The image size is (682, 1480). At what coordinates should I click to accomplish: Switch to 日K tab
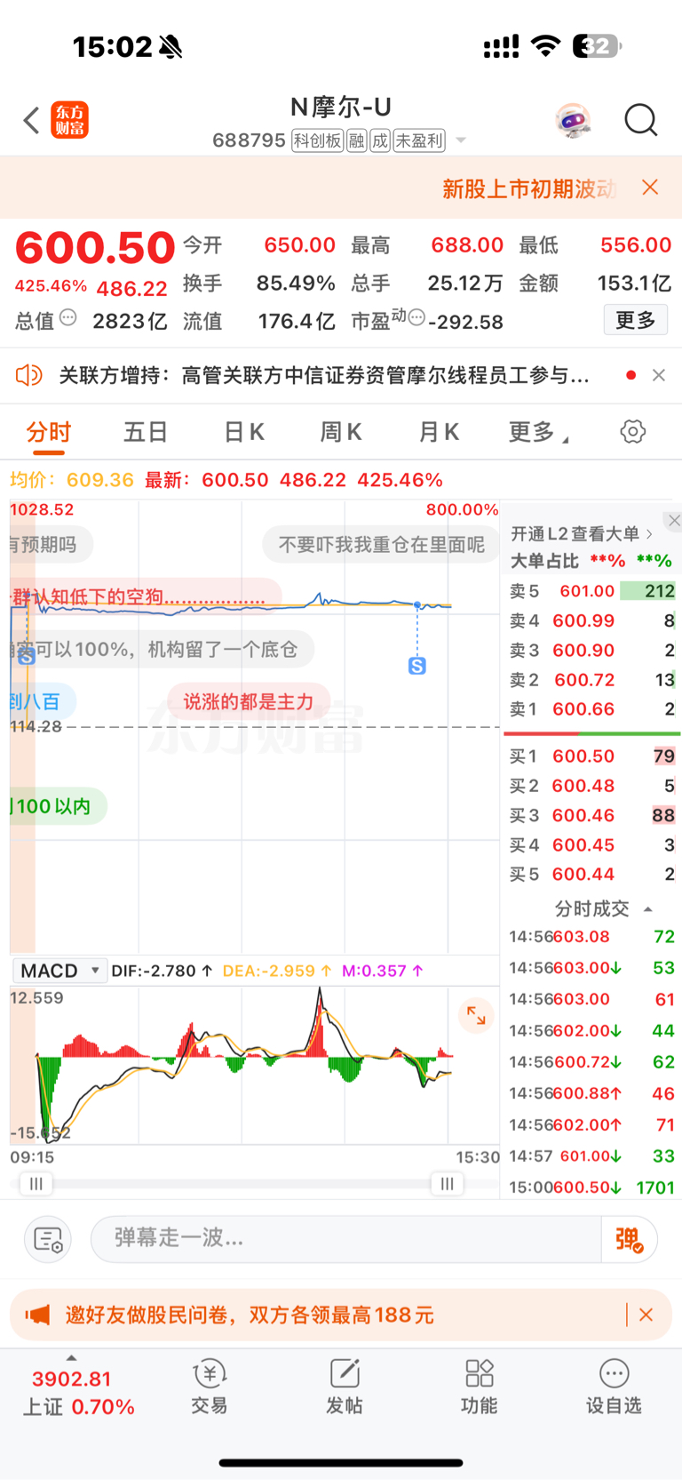[243, 432]
